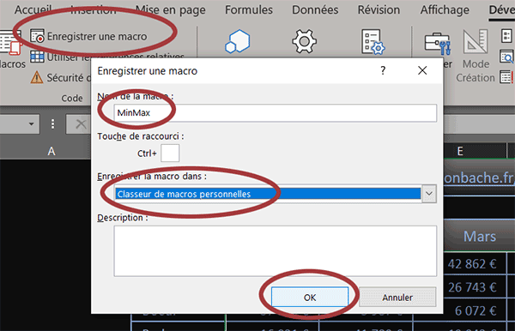Image resolution: width=515 pixels, height=331 pixels.
Task: Click the dialog help question mark
Action: click(x=383, y=70)
